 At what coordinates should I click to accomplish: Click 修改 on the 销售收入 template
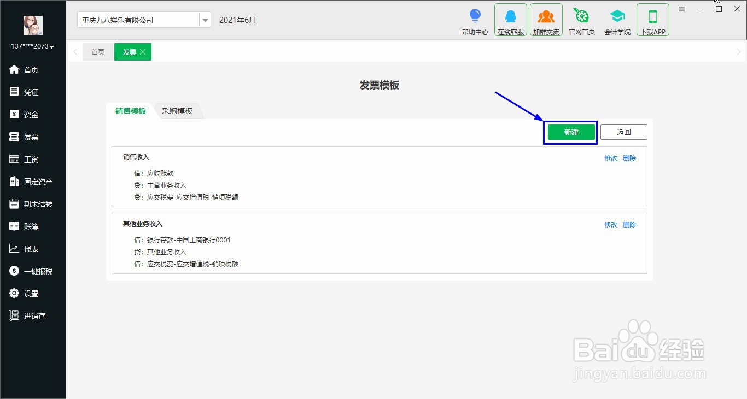(610, 158)
